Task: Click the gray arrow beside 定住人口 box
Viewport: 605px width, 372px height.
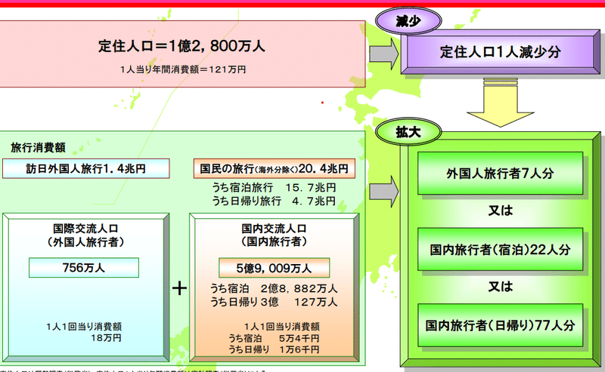Action: (383, 54)
